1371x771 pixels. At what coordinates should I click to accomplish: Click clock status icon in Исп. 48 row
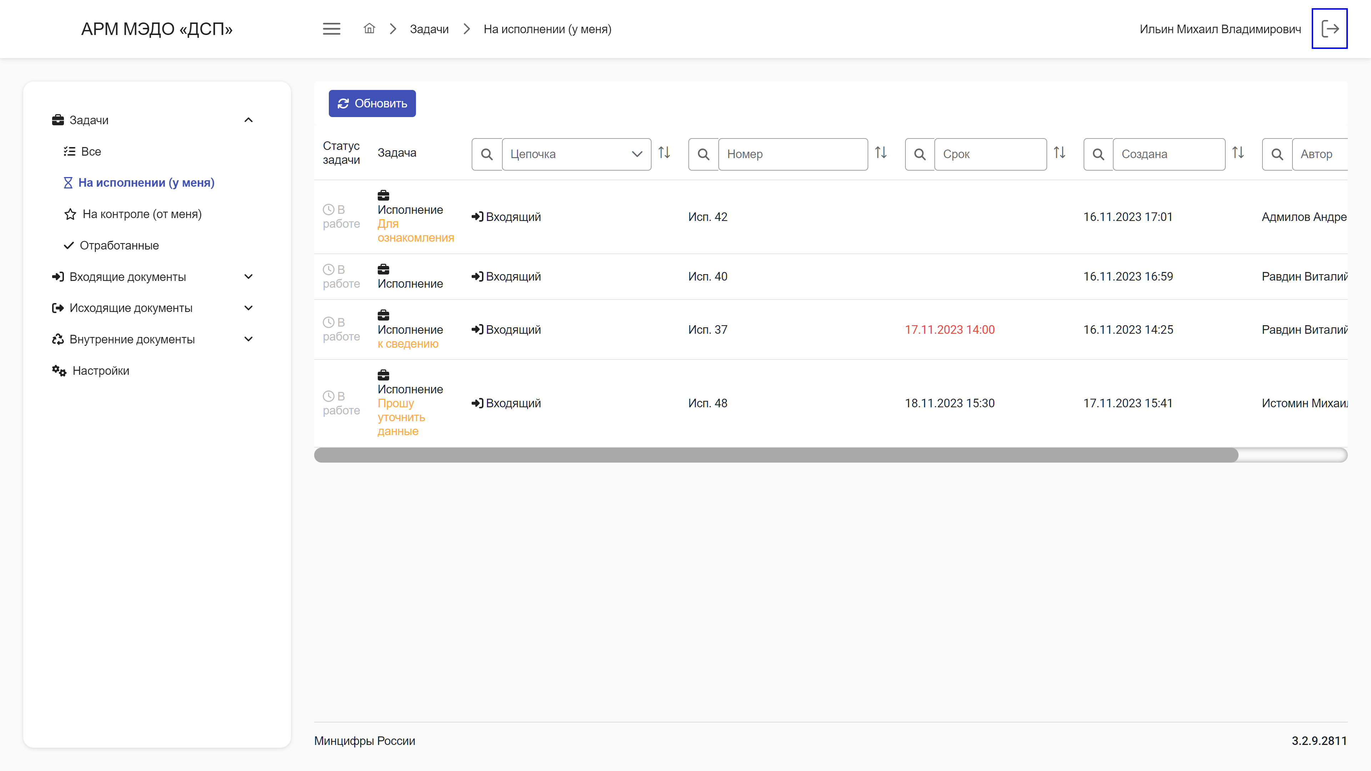click(x=328, y=396)
